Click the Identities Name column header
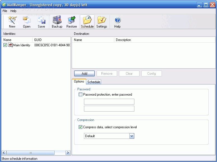217x162 pixels. [x=17, y=40]
